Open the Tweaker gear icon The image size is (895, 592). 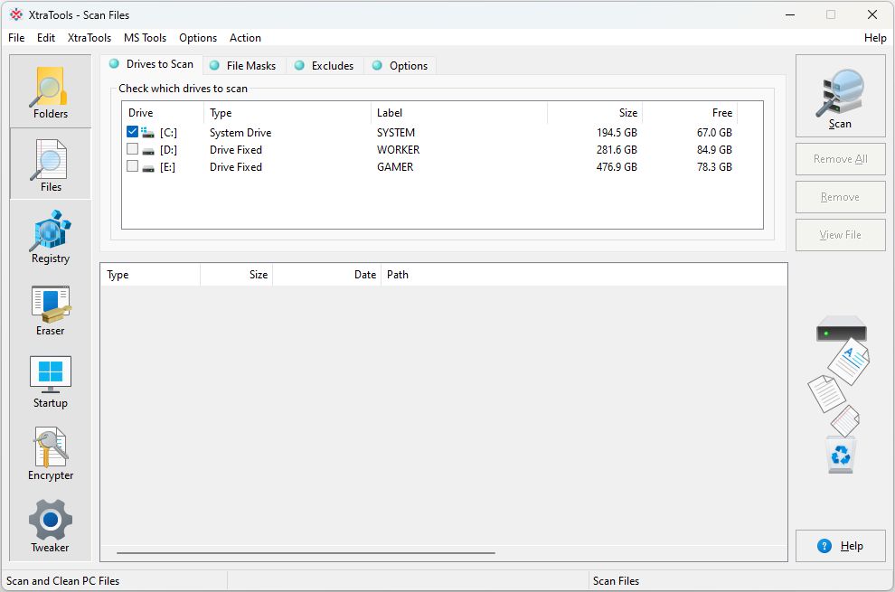point(51,526)
